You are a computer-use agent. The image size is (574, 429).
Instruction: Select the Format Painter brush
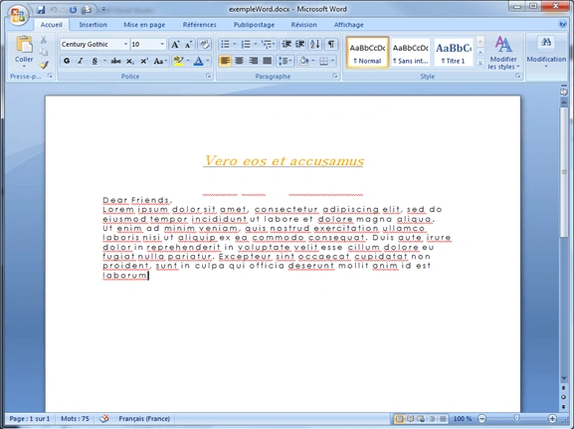pyautogui.click(x=44, y=65)
